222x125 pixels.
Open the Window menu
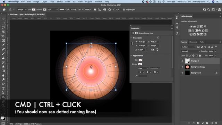[x=99, y=2]
